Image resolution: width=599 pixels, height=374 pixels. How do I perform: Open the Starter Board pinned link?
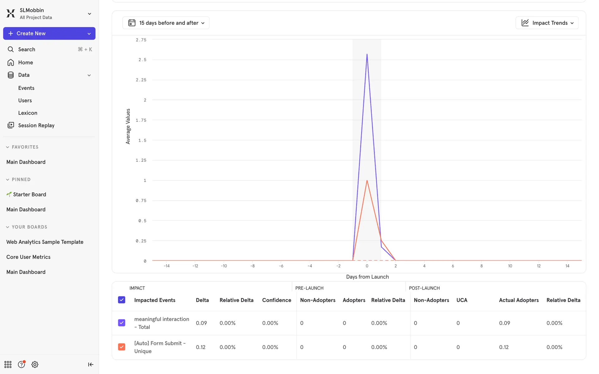coord(29,194)
